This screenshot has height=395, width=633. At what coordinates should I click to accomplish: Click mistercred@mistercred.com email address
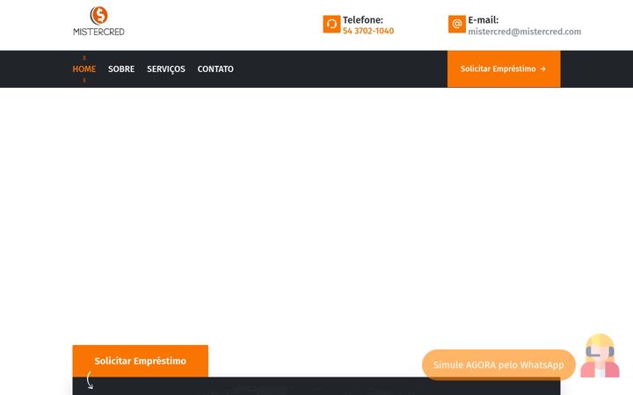524,32
